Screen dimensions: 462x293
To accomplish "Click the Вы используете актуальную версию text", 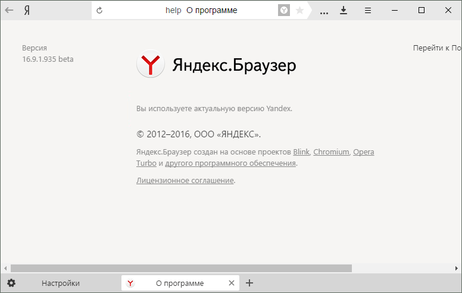I will click(x=214, y=109).
